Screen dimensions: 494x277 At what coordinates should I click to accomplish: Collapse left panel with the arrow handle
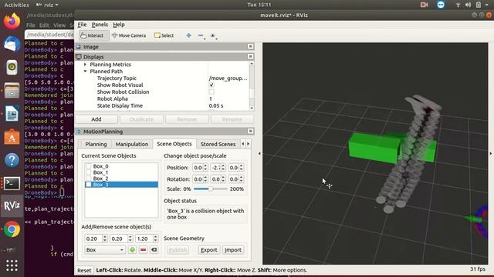click(x=259, y=154)
